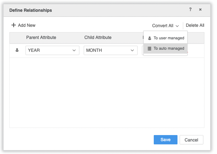Open the MONTH child attribute dropdown
Viewport: 217px width, 154px height.
click(x=110, y=50)
